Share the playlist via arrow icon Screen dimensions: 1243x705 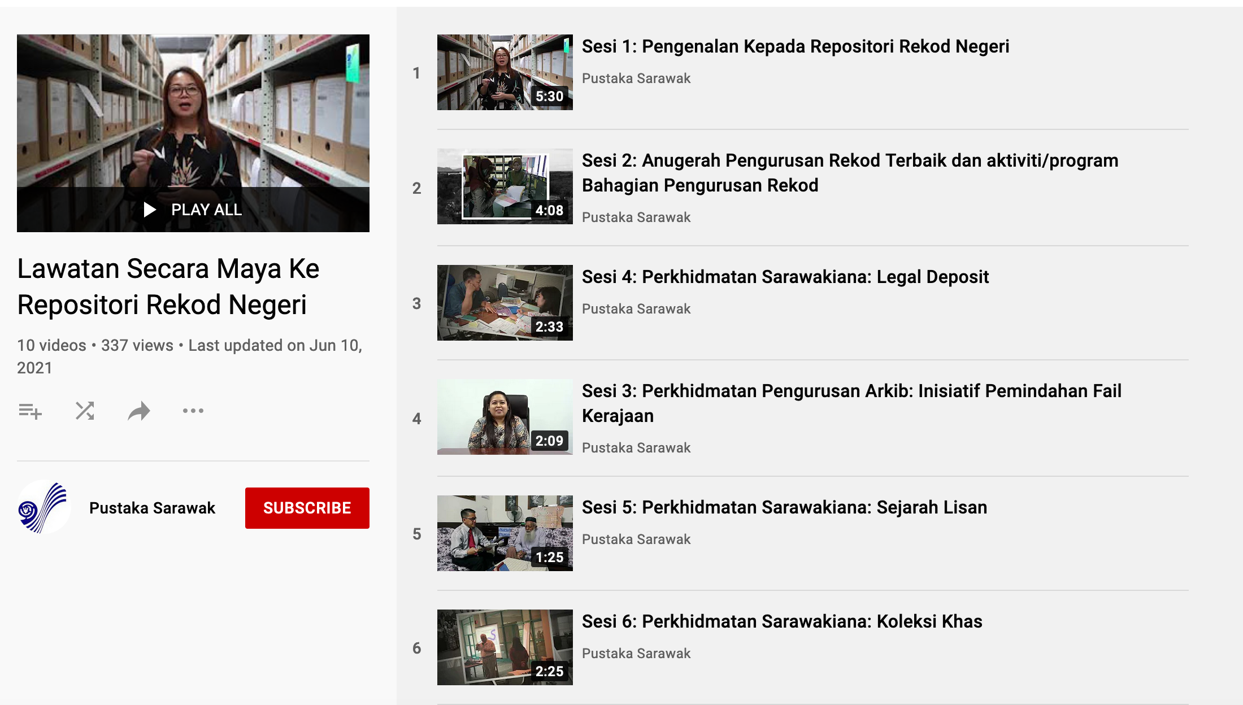point(139,411)
